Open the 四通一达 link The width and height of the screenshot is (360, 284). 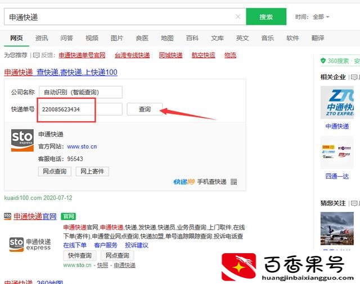(337, 176)
